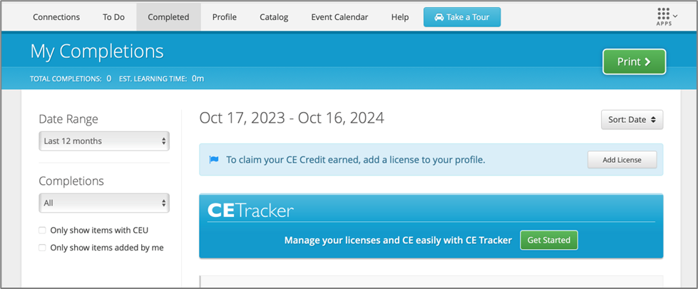Open the Help menu item

(400, 17)
